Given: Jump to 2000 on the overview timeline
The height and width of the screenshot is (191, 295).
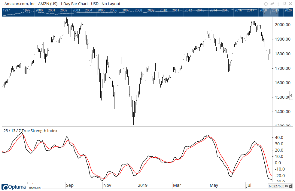Looking at the screenshot, I should point(39,10).
